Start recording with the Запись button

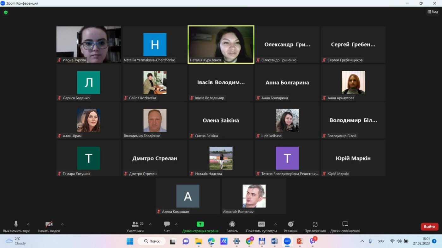point(232,227)
